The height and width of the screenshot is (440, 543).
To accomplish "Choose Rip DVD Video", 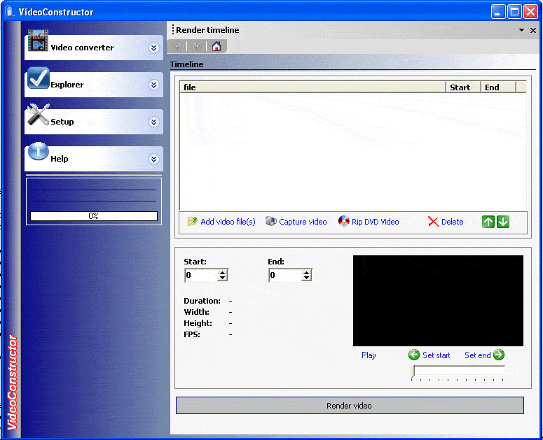I will (369, 222).
